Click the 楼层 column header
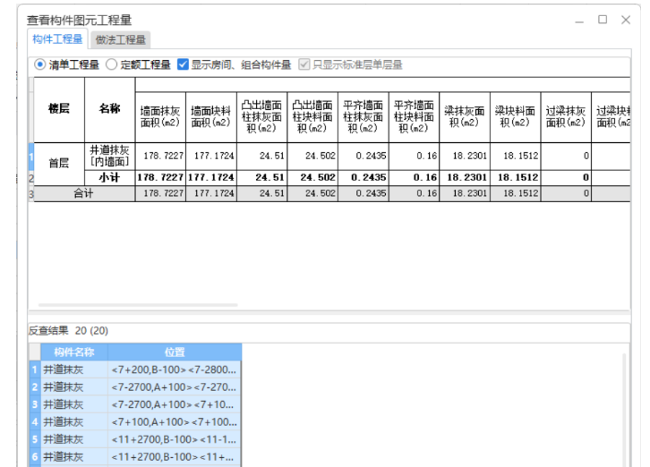 click(x=59, y=110)
